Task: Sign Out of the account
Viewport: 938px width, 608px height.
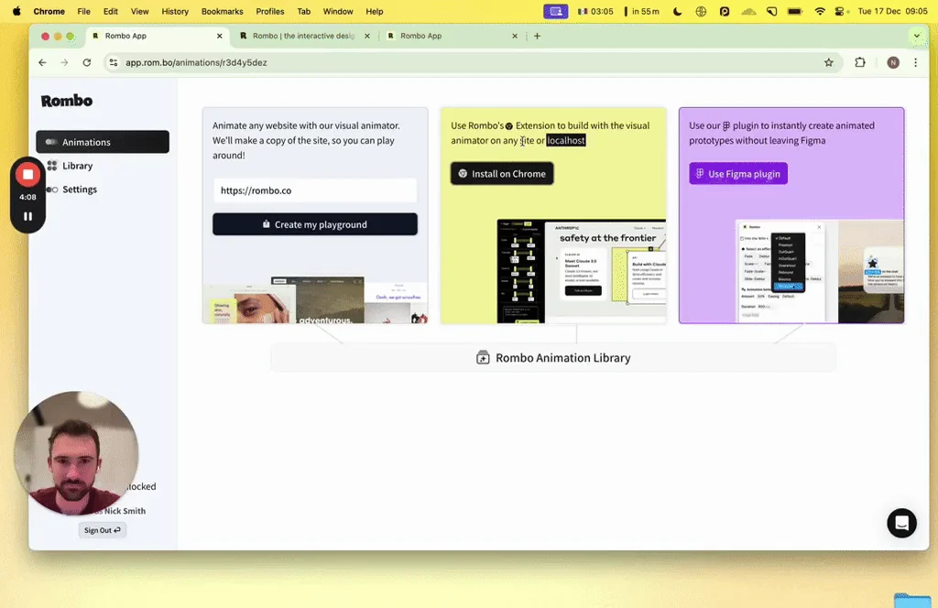Action: [101, 529]
